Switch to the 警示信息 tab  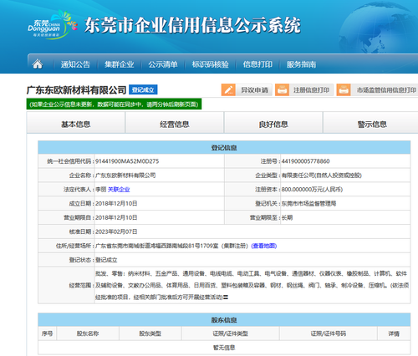click(371, 124)
